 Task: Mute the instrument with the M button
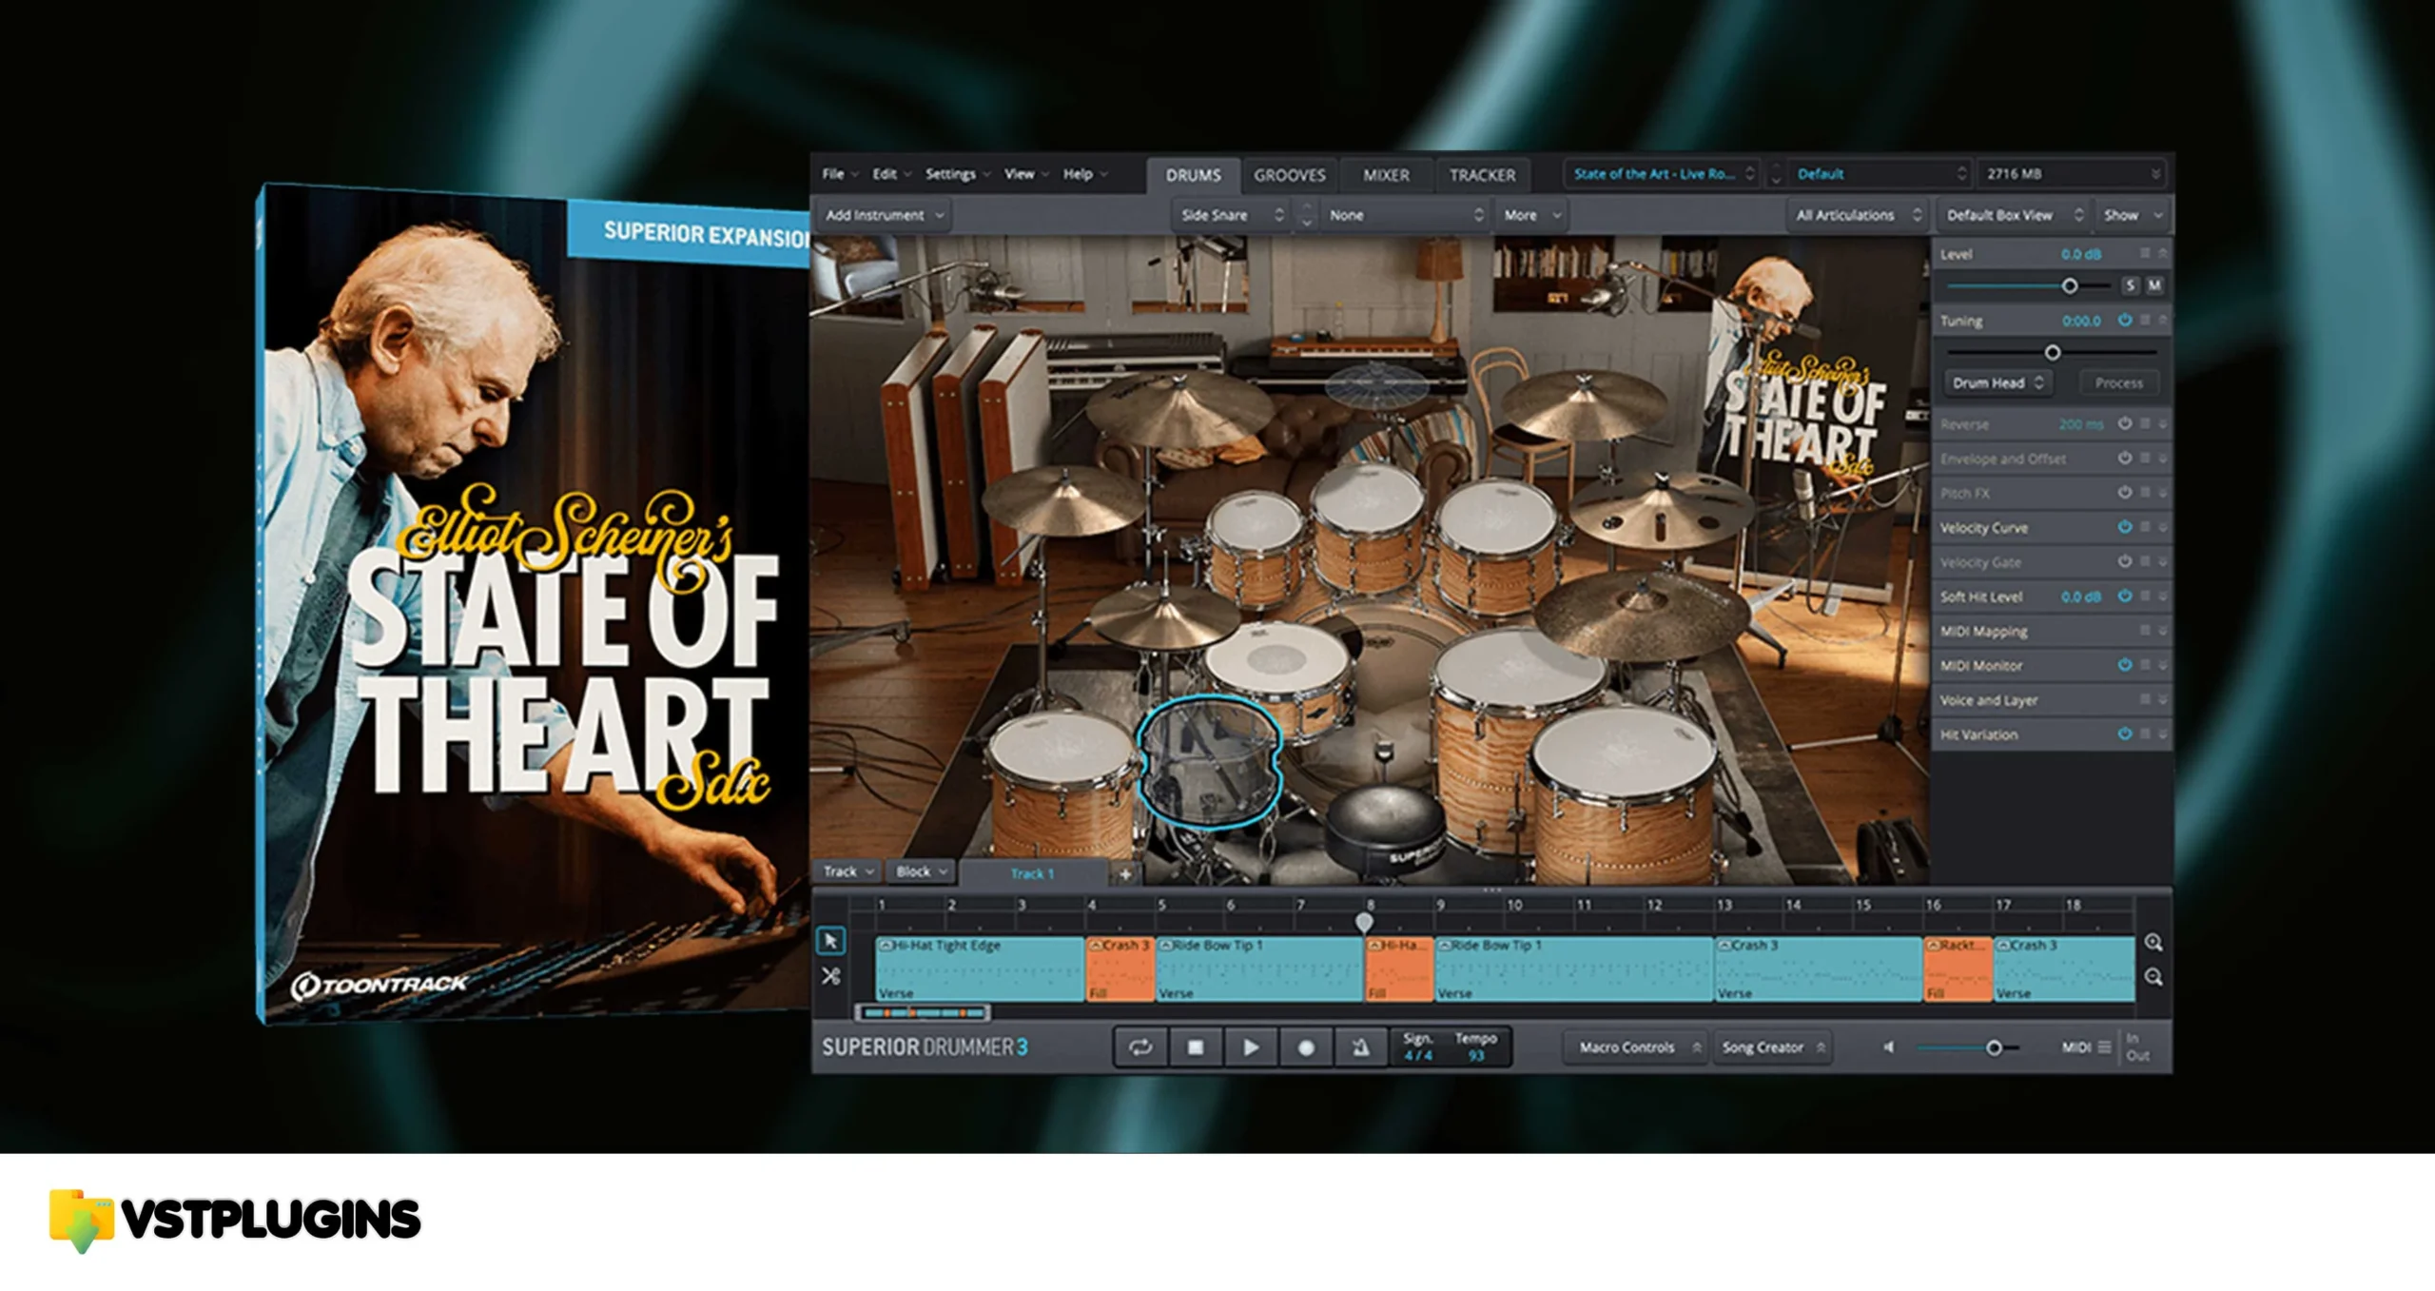click(2154, 285)
